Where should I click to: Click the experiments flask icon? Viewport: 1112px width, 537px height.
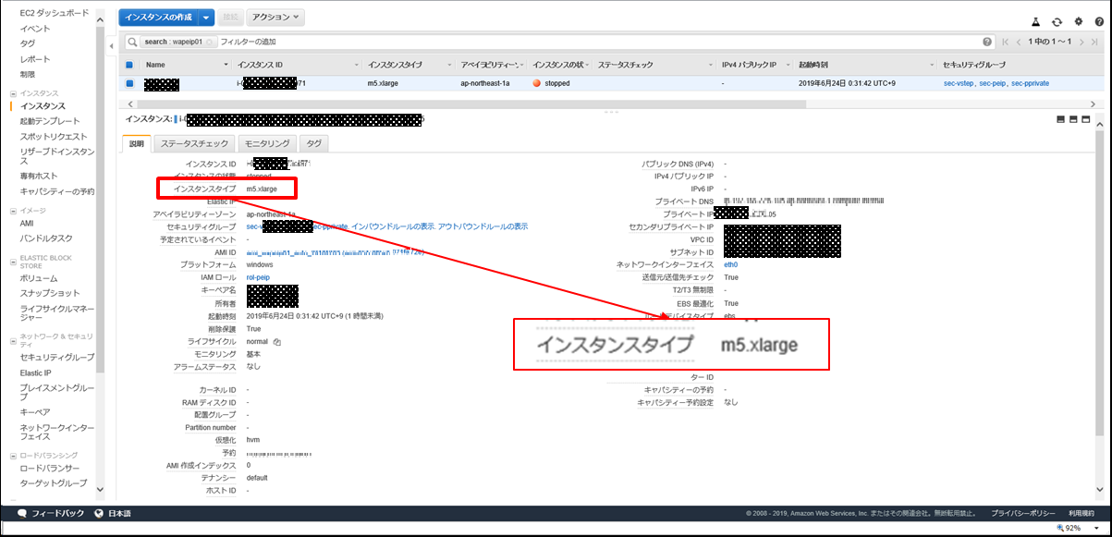[x=1036, y=21]
